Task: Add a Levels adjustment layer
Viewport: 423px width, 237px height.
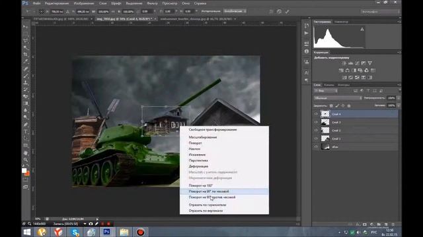Action: pos(351,63)
